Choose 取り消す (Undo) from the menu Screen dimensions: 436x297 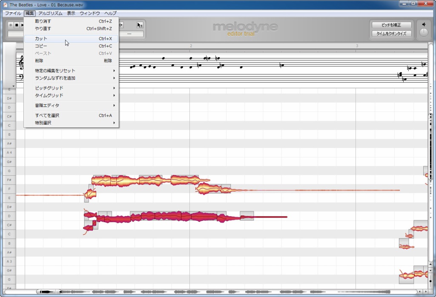click(x=72, y=21)
